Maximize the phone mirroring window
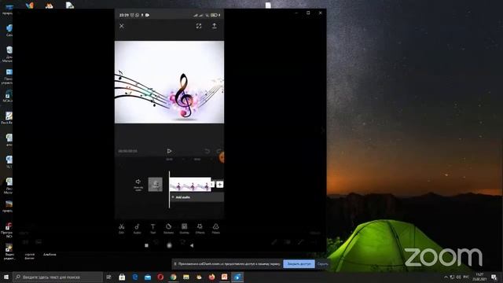 pos(308,13)
